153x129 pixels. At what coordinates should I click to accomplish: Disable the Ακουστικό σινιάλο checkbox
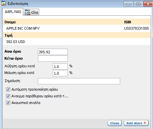click(x=8, y=103)
